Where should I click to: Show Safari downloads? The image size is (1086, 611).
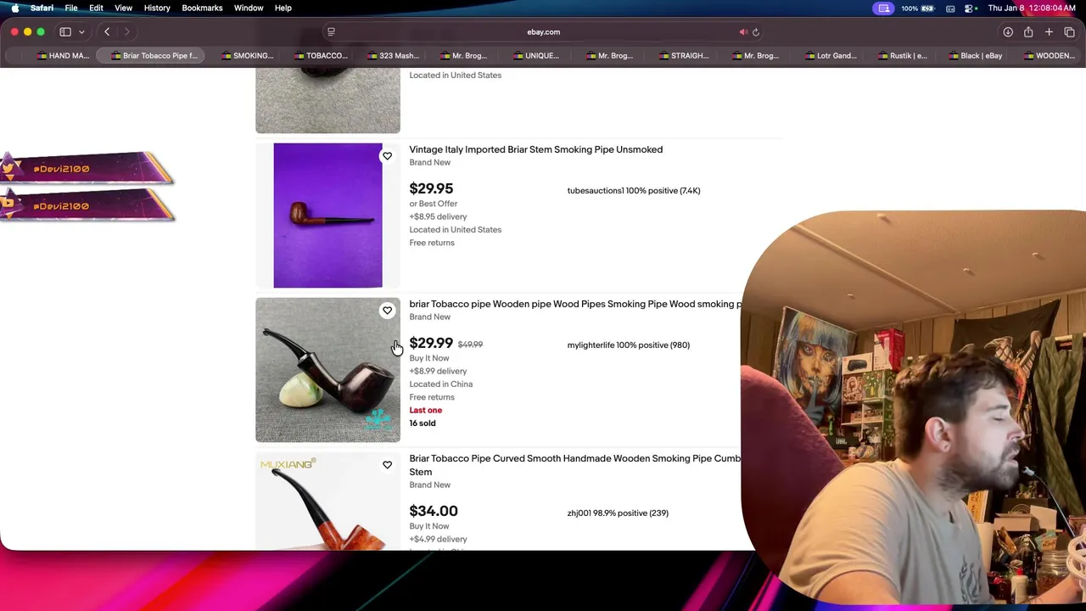click(1008, 32)
